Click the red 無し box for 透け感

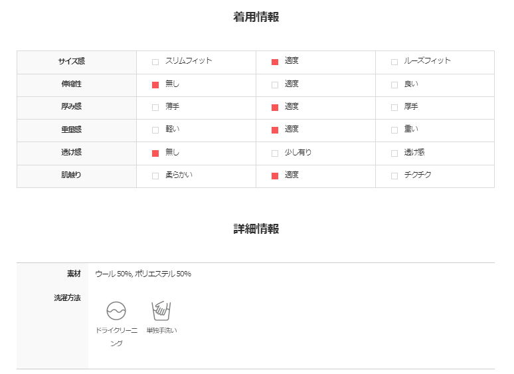tap(155, 153)
